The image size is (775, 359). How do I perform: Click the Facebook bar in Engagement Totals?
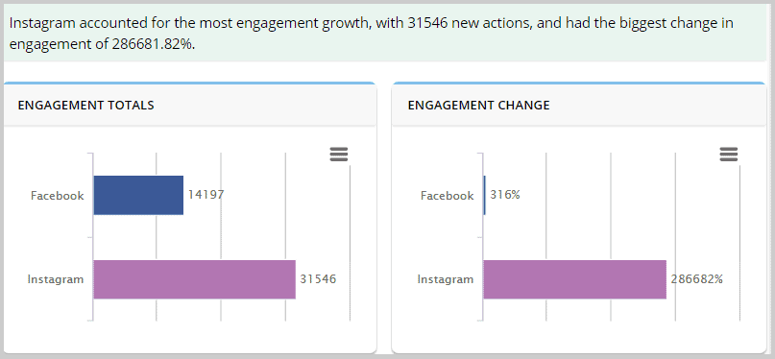(x=138, y=195)
